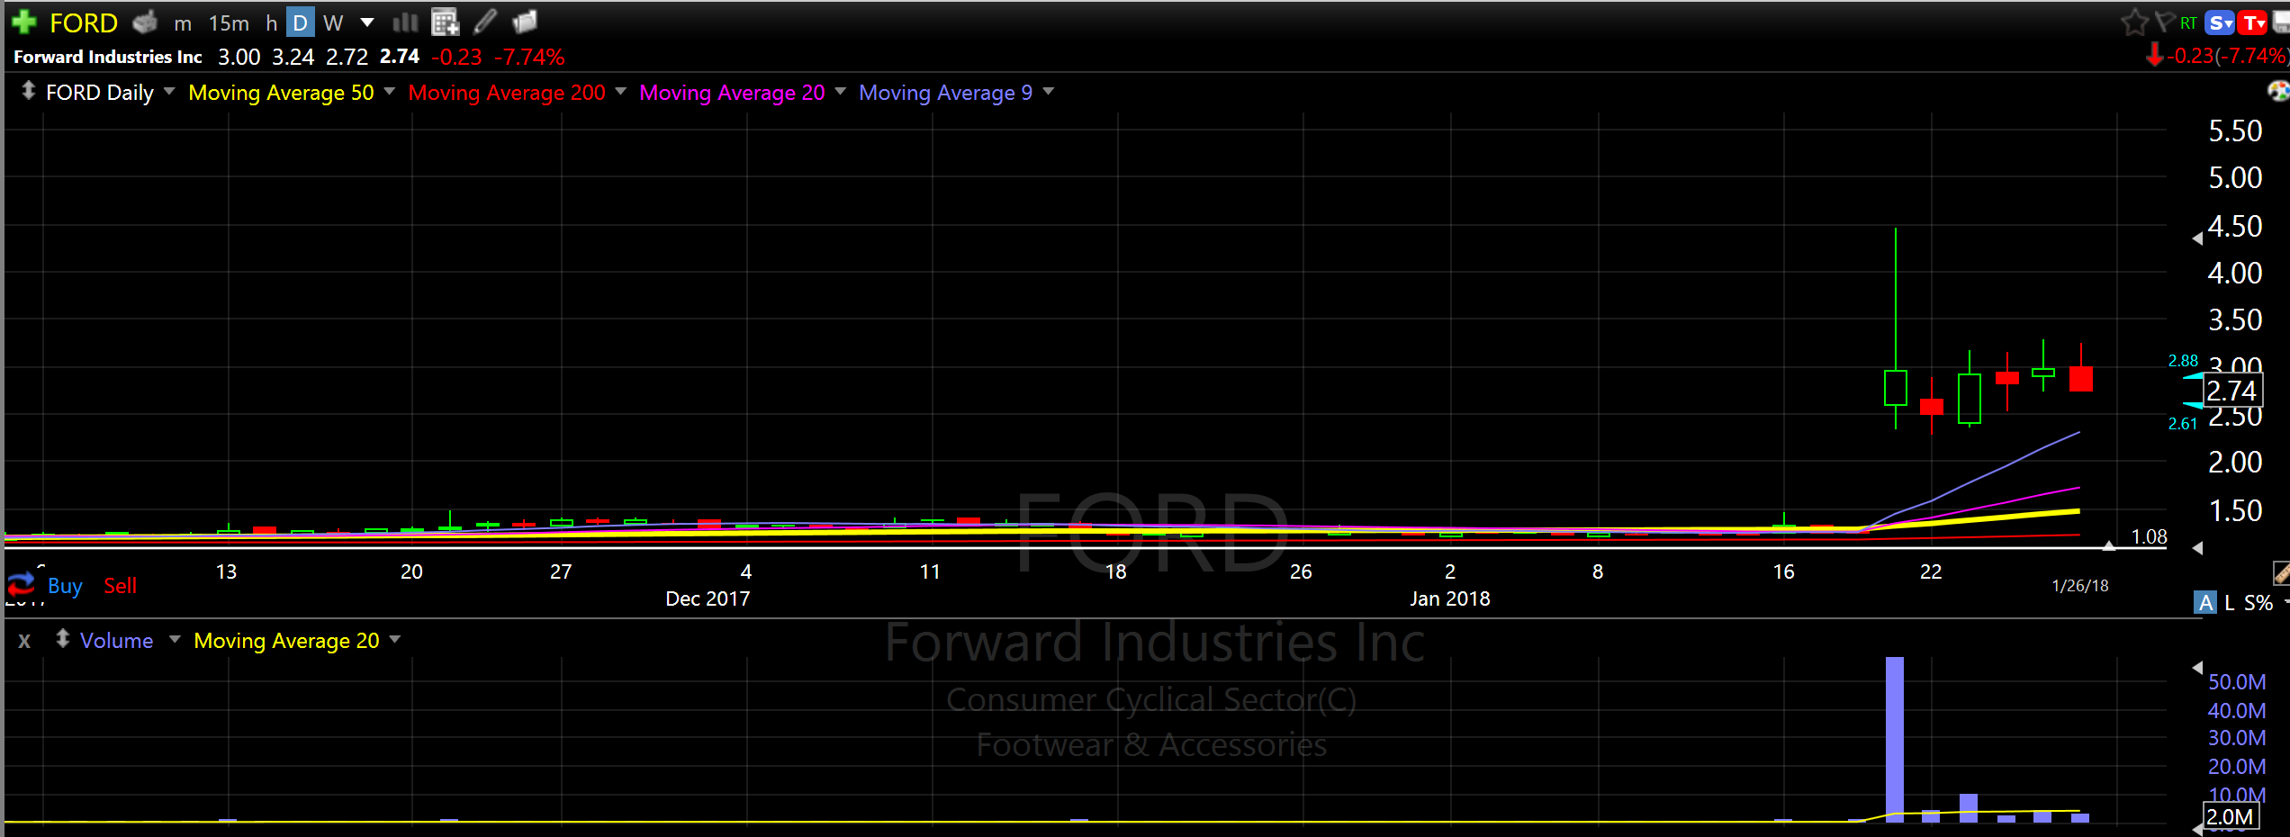This screenshot has width=2290, height=837.
Task: Toggle the favorite star icon
Action: point(2134,22)
